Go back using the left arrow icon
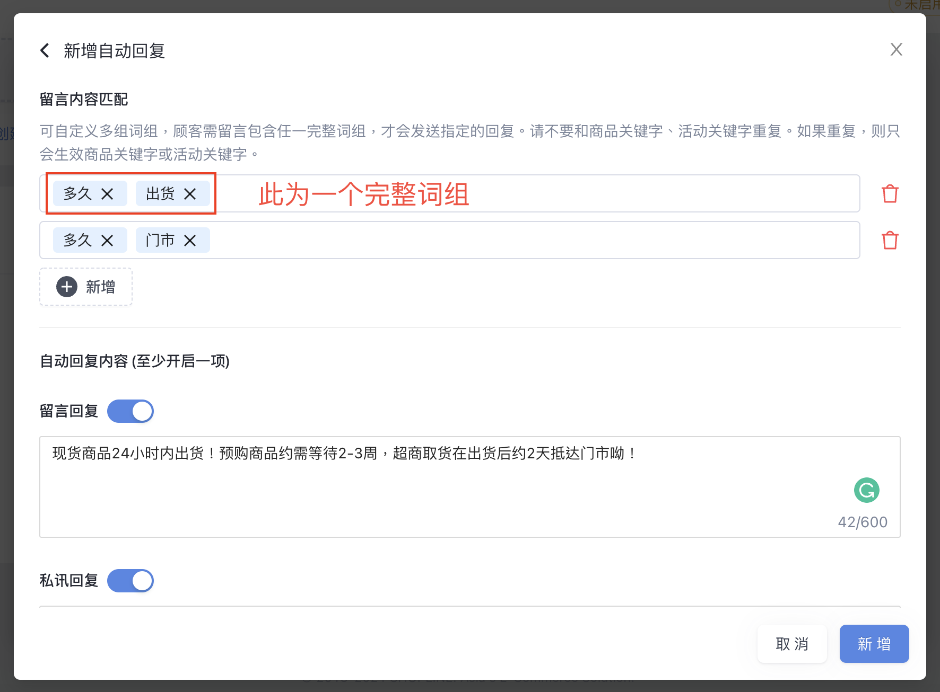The image size is (940, 692). click(x=45, y=51)
